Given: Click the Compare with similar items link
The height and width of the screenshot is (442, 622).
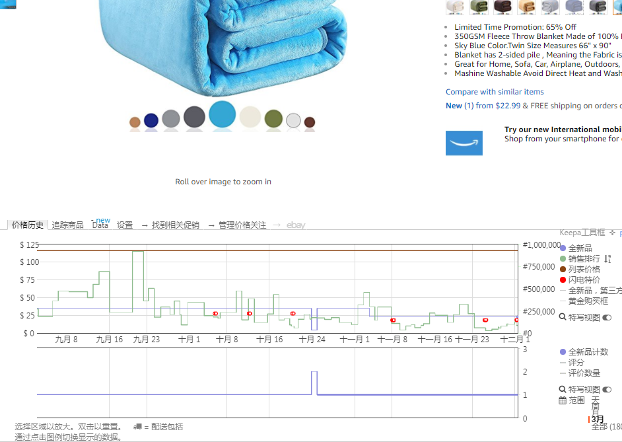Looking at the screenshot, I should [495, 92].
